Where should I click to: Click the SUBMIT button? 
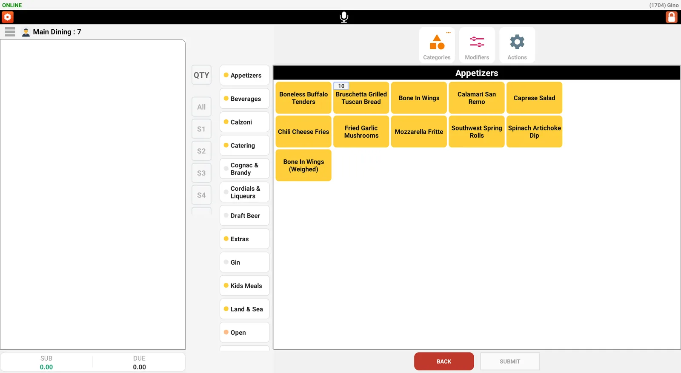(x=510, y=362)
